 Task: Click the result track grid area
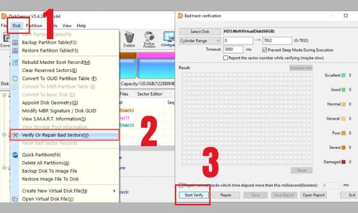pyautogui.click(x=247, y=119)
